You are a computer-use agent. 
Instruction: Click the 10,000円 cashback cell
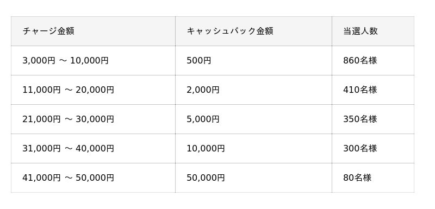[253, 148]
